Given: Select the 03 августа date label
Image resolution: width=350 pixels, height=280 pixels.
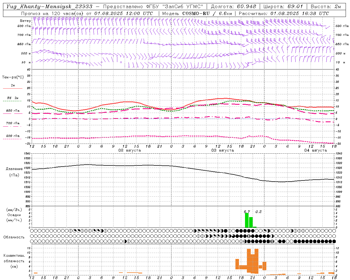Looking at the screenshot, I should pyautogui.click(x=223, y=150).
